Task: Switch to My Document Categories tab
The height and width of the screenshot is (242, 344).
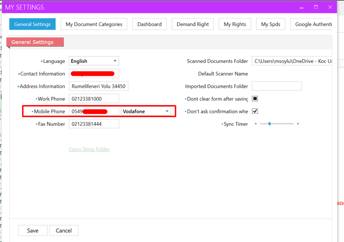Action: [x=94, y=24]
